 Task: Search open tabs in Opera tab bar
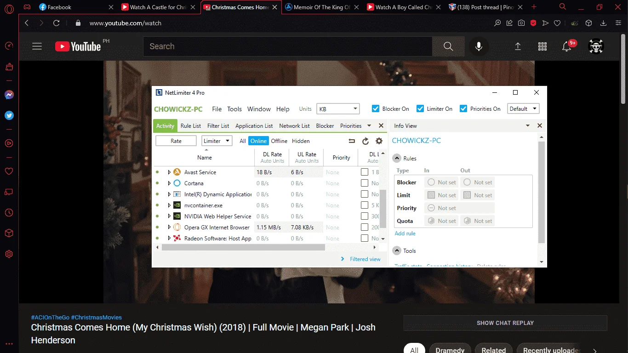[x=563, y=7]
